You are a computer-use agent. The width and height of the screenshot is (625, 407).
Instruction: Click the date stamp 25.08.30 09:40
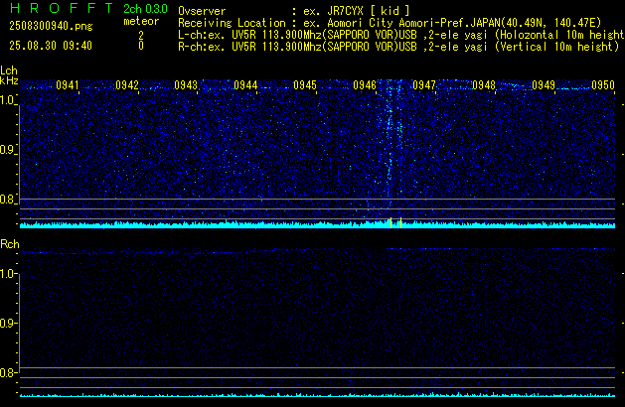click(51, 46)
